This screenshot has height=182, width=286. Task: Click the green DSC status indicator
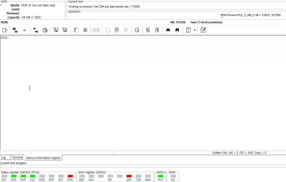tap(33, 176)
